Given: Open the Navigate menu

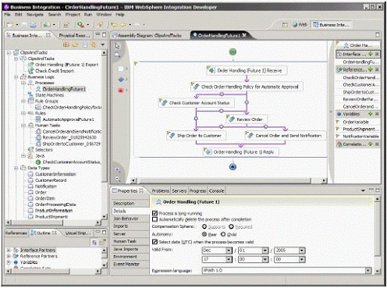Looking at the screenshot, I should (x=35, y=15).
